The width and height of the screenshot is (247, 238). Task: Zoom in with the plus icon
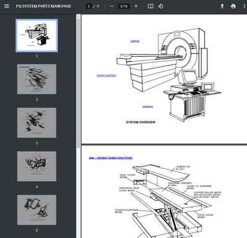[x=136, y=6]
